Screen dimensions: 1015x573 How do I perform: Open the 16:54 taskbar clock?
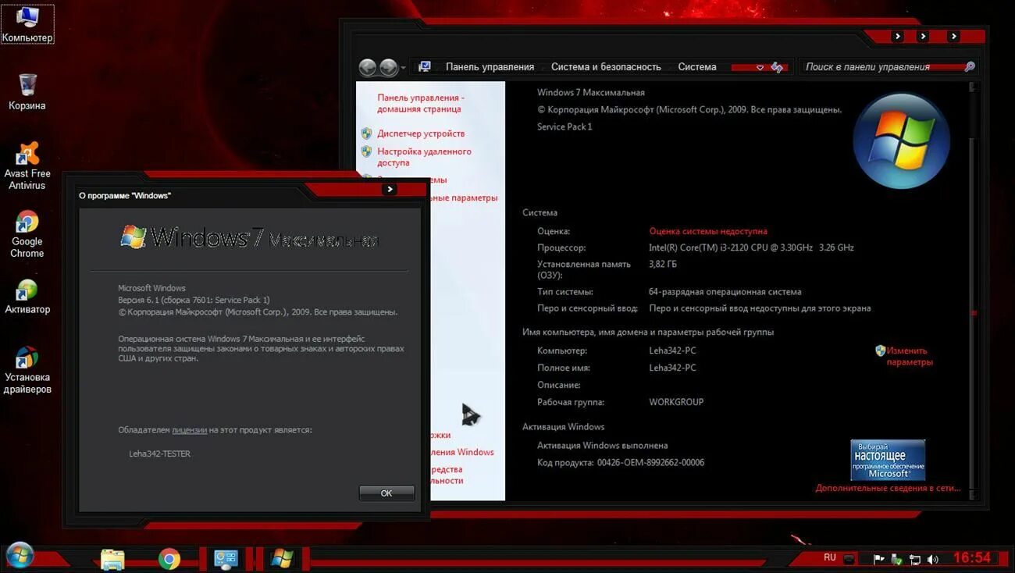(x=972, y=557)
